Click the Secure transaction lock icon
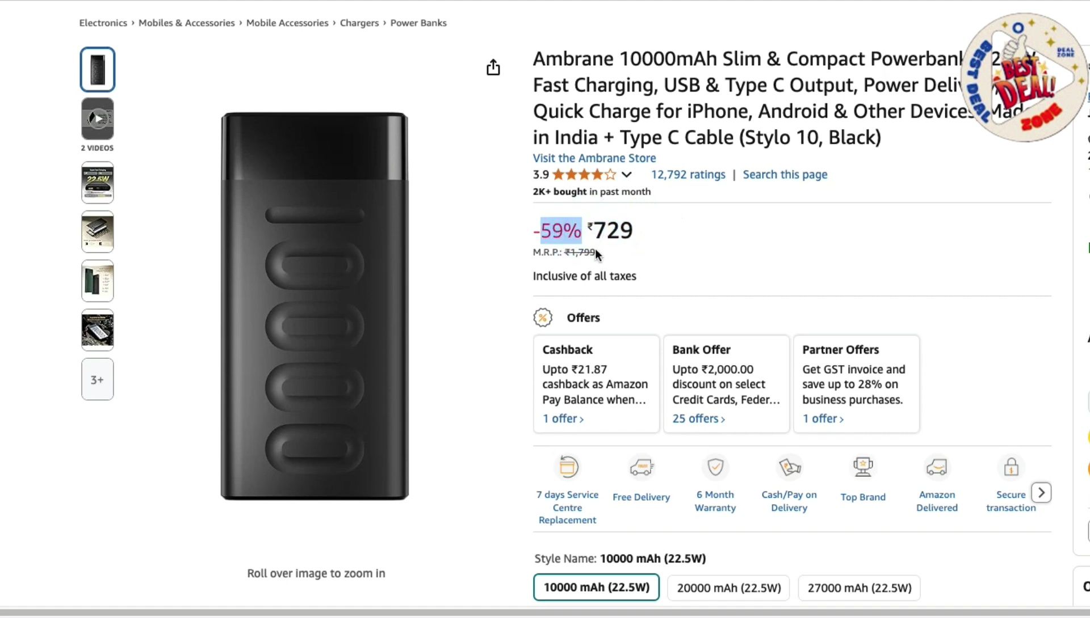Viewport: 1090px width, 618px height. point(1011,467)
